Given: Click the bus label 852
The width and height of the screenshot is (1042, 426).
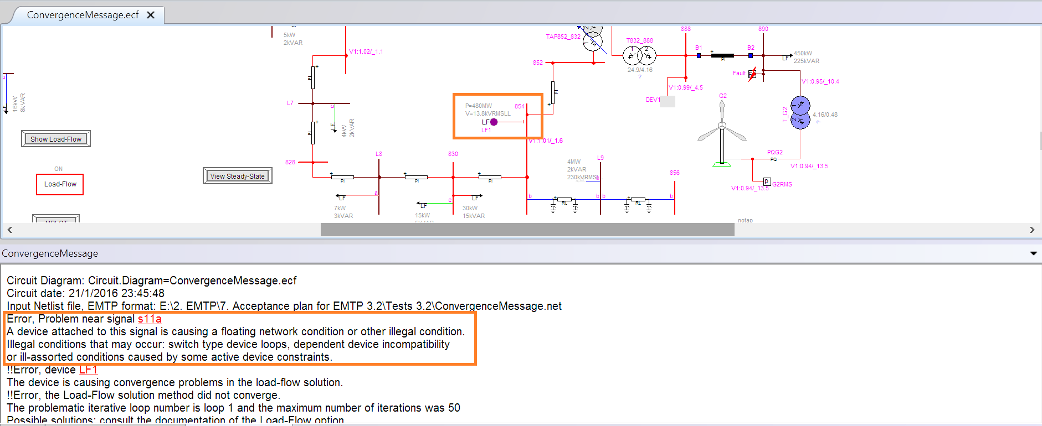Looking at the screenshot, I should (538, 63).
